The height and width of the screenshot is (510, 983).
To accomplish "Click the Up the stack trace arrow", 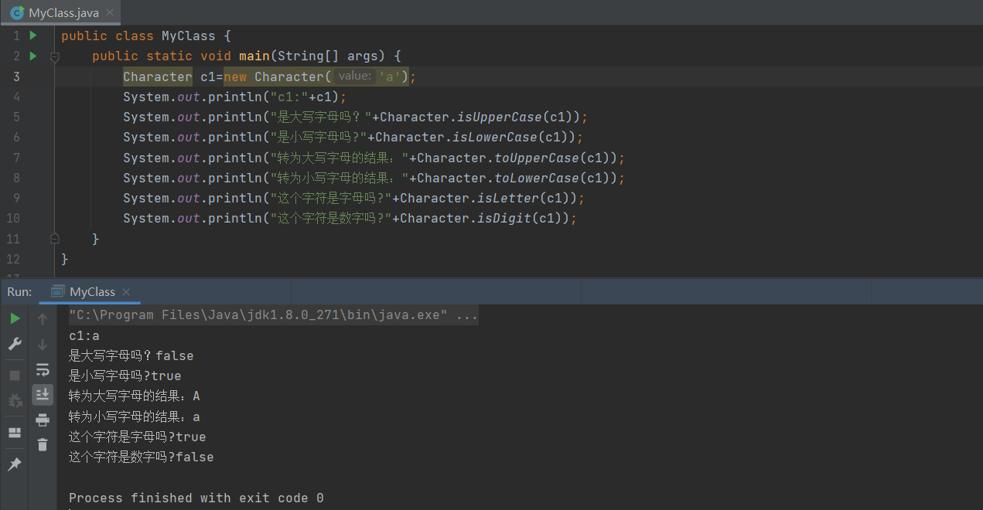I will coord(43,318).
